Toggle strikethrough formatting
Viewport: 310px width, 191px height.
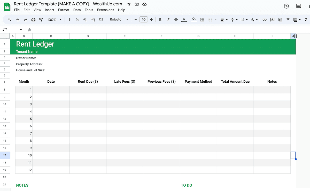(176, 20)
